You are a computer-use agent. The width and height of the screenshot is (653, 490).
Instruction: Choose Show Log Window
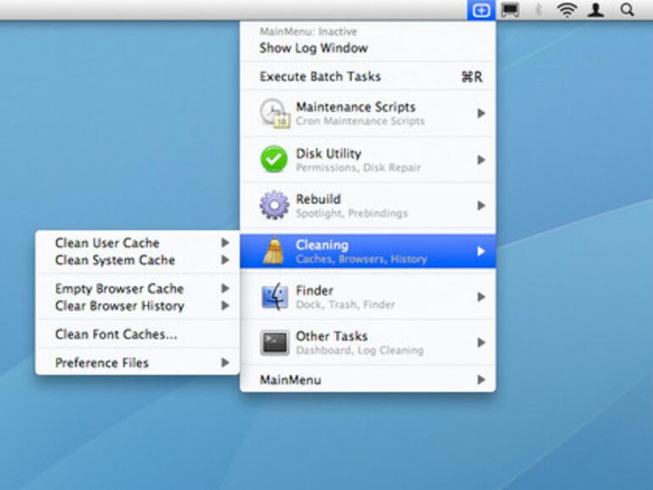314,47
